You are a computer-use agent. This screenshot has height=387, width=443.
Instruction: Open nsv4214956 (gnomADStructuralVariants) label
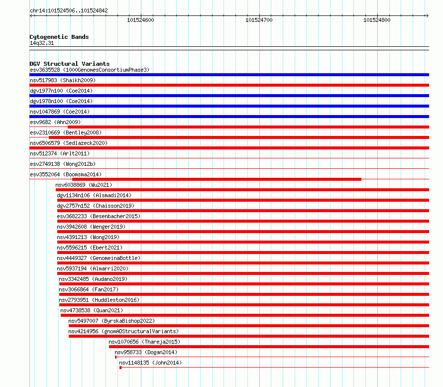coord(124,331)
